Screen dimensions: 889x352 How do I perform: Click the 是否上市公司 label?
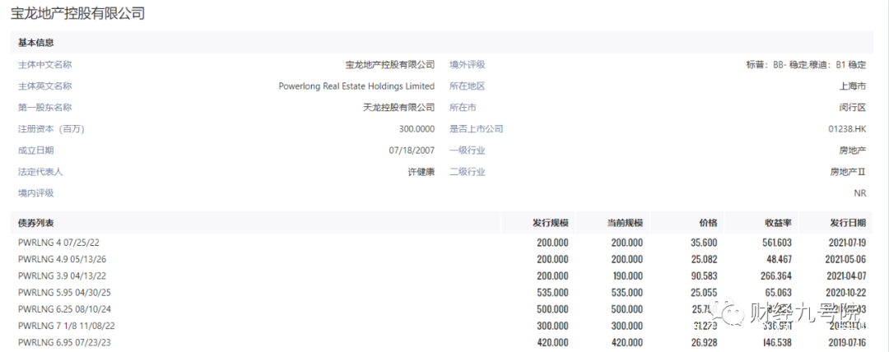[477, 128]
